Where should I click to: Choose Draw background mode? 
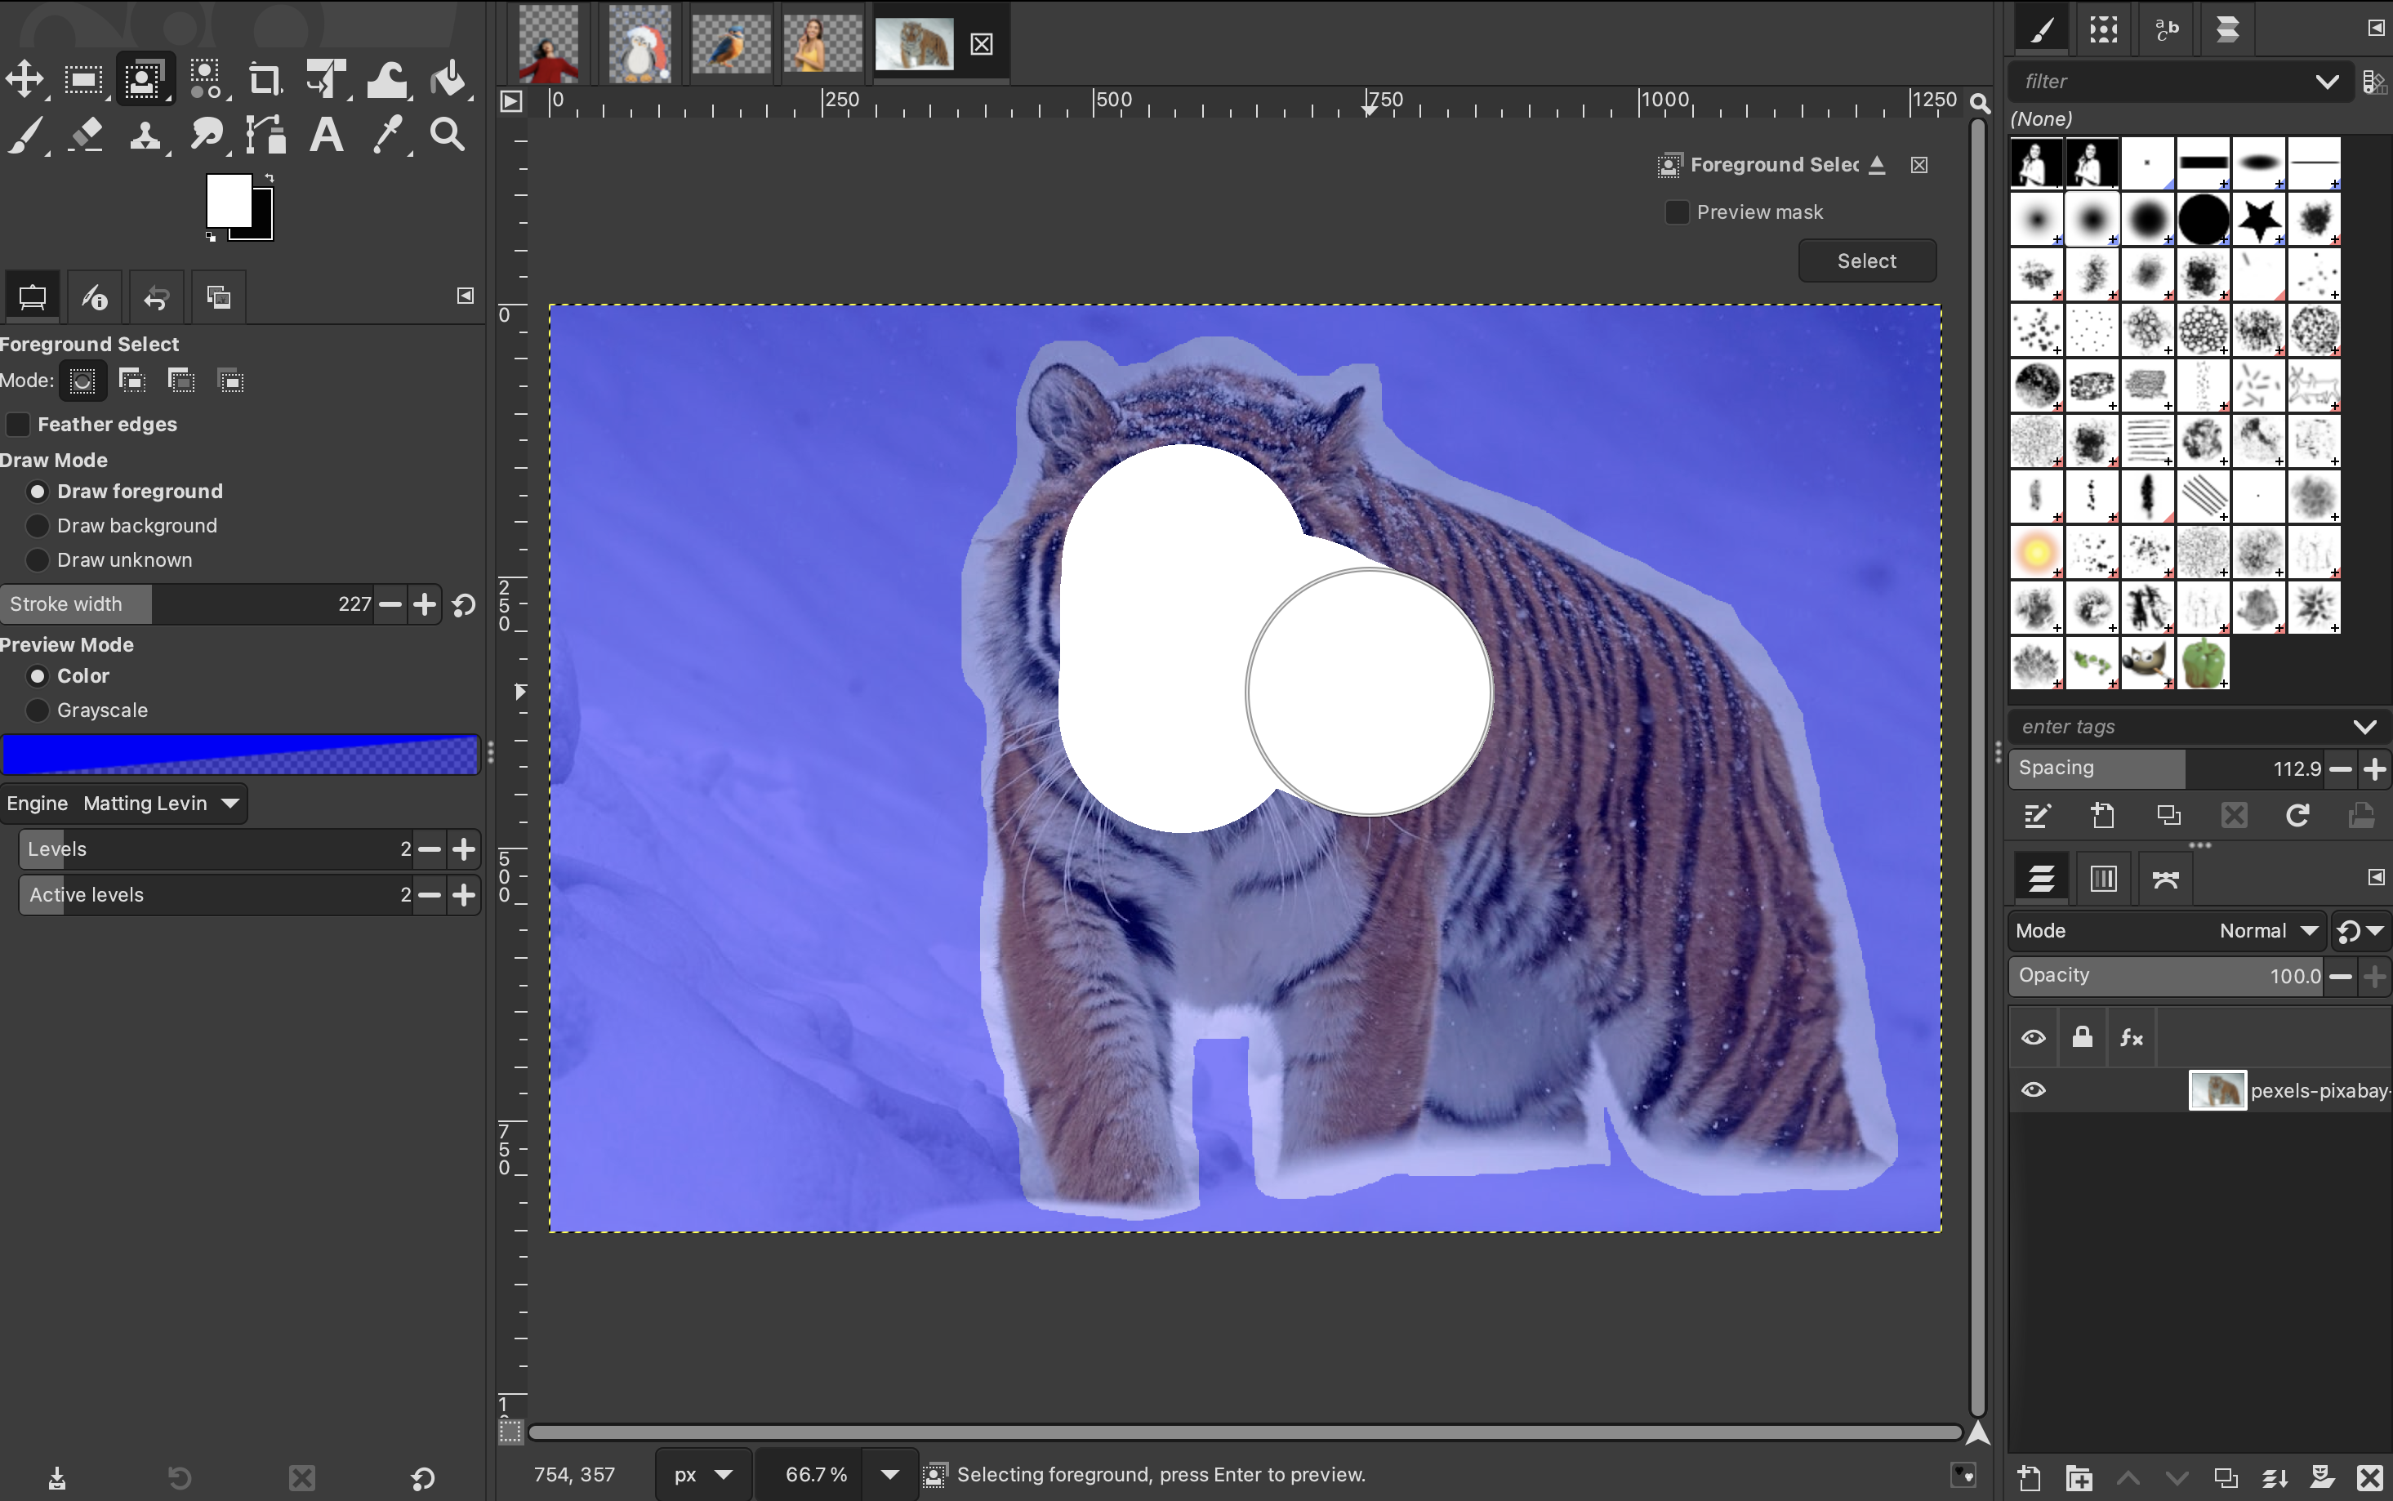click(x=38, y=526)
